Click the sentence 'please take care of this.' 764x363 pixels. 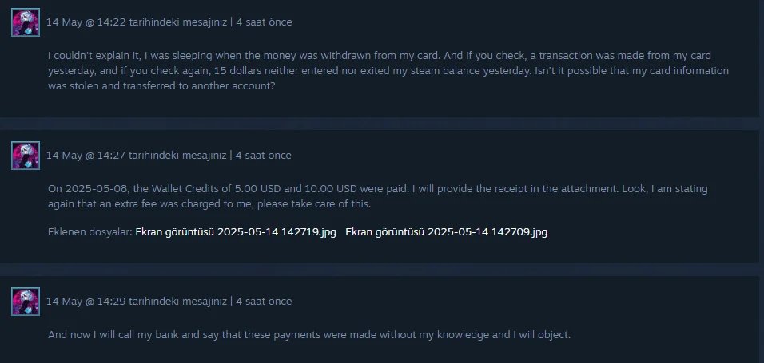click(314, 204)
